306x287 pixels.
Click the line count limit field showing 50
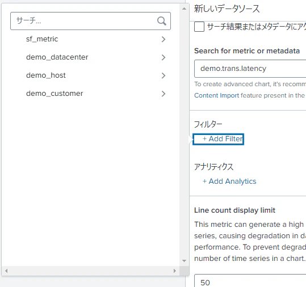pos(250,281)
